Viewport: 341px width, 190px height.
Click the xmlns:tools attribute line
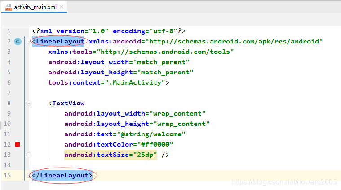(141, 52)
